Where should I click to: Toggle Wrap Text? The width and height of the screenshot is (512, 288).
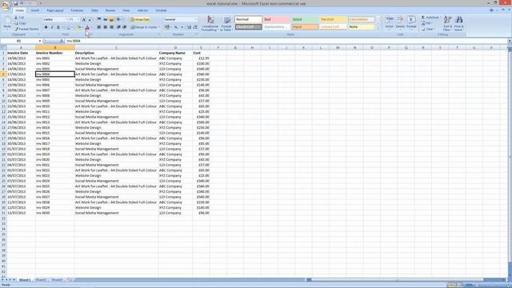(140, 19)
